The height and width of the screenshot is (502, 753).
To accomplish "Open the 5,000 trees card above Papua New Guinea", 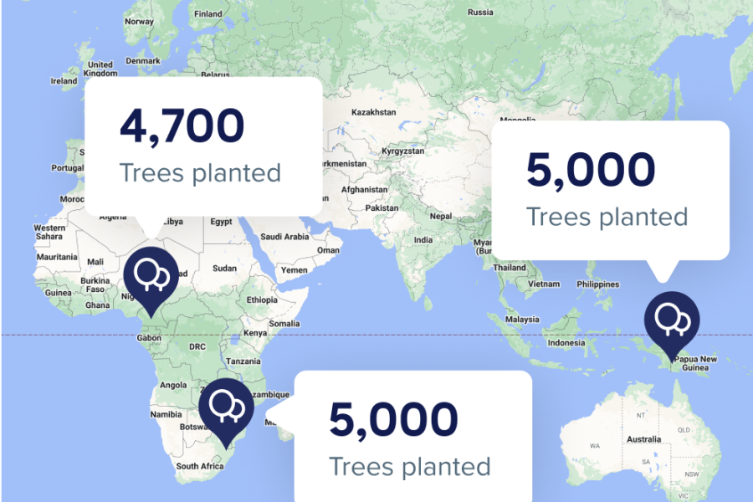I will [x=609, y=189].
